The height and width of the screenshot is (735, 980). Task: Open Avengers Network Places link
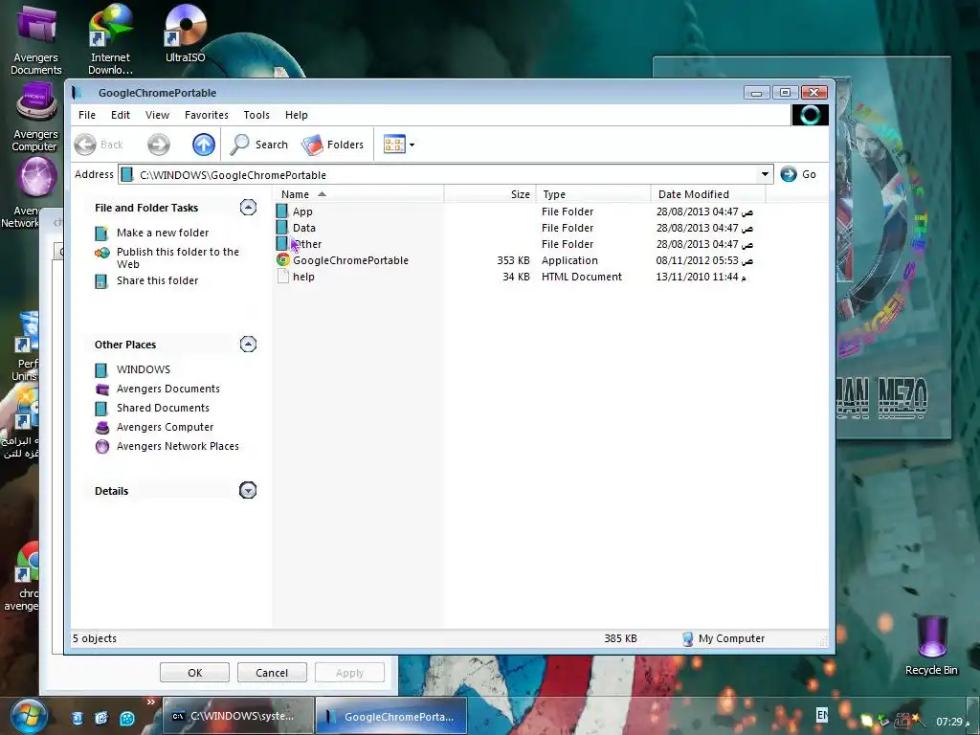177,446
